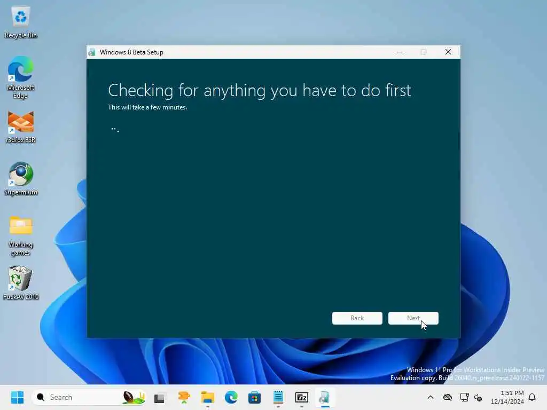Click the setup window title icon

point(92,52)
